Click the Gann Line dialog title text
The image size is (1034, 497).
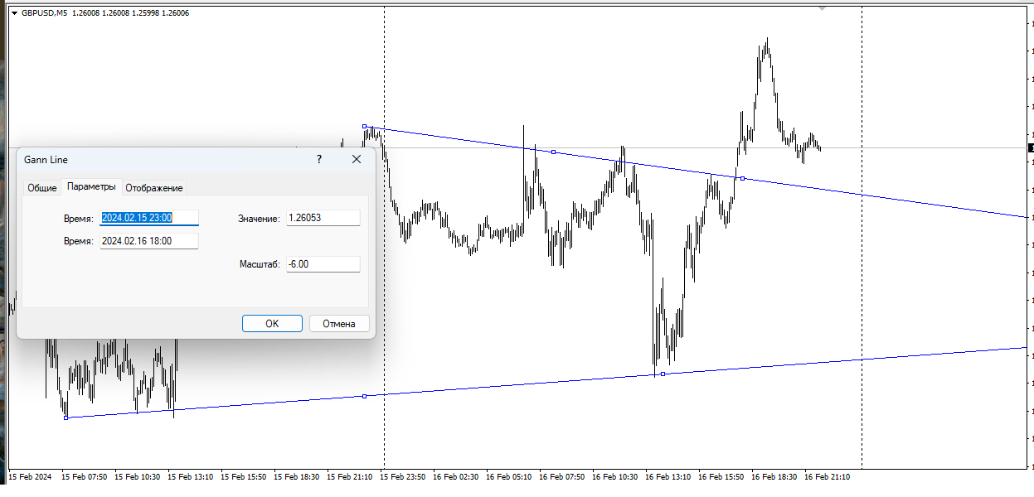tap(46, 160)
